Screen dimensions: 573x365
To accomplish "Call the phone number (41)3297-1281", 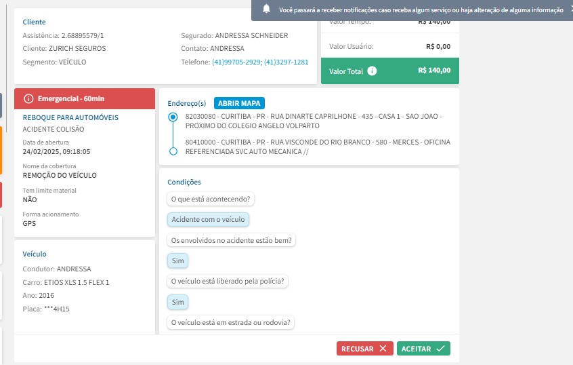I will pyautogui.click(x=286, y=62).
